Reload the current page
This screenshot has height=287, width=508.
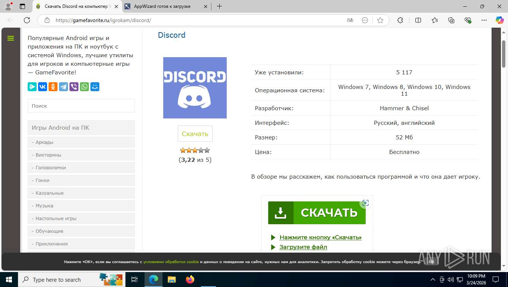[x=27, y=20]
